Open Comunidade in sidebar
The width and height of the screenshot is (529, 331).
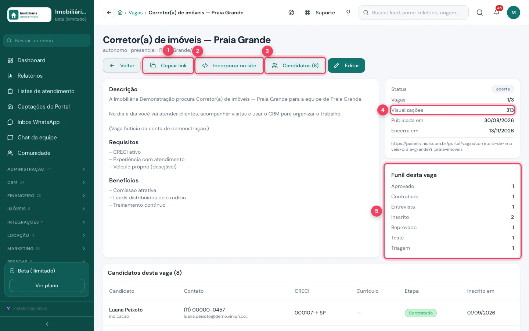[x=47, y=153]
